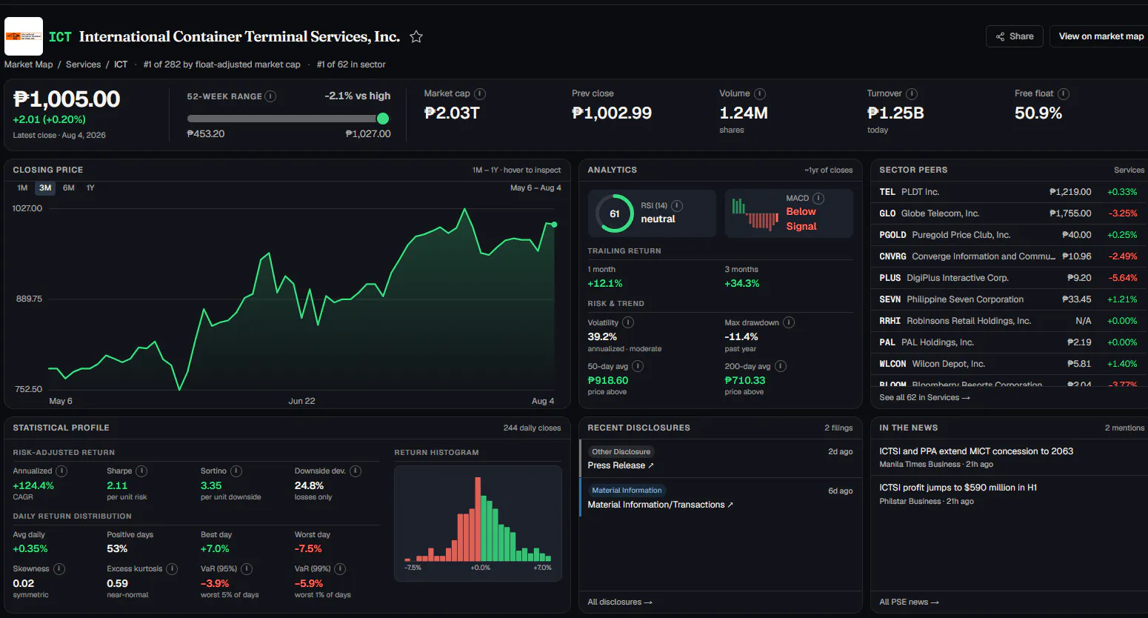
Task: Open the Wilcon Depot, Inc. peer row
Action: (x=1008, y=364)
